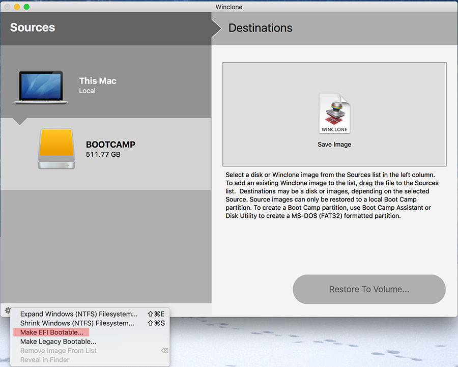Select the BOOTCAMP volume name
The image size is (458, 367).
click(x=110, y=145)
